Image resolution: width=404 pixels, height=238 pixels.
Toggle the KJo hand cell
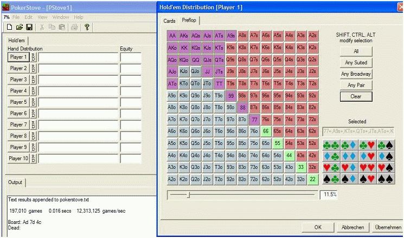point(184,71)
